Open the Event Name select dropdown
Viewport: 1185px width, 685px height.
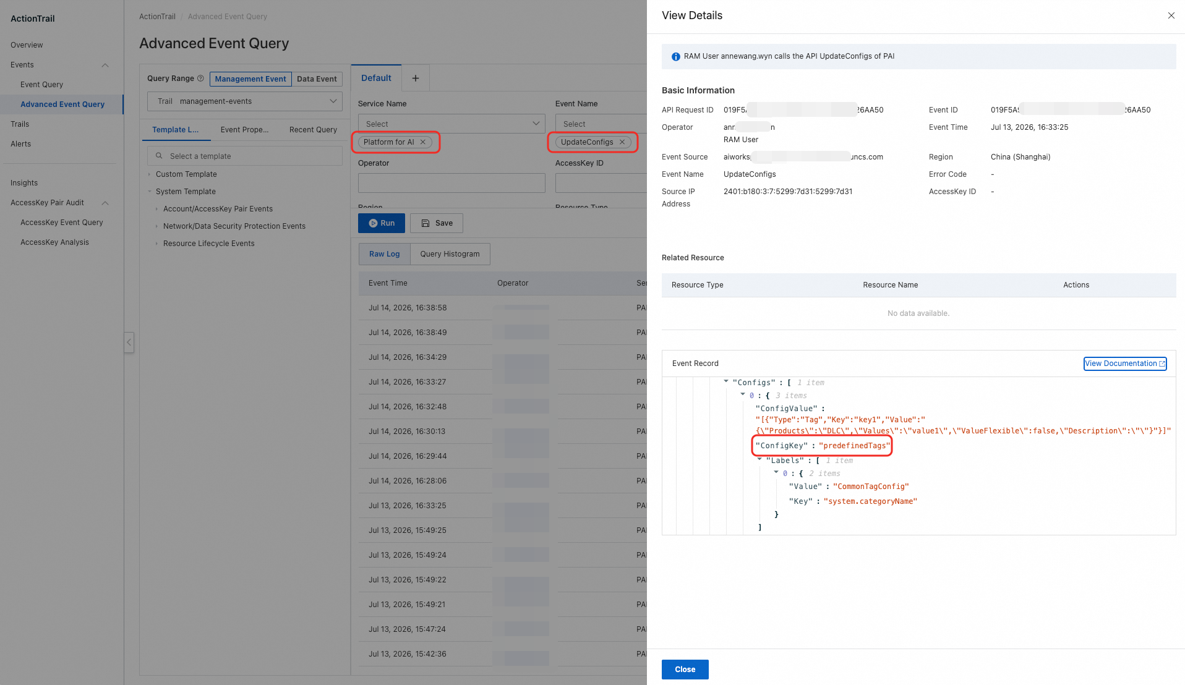pyautogui.click(x=601, y=124)
